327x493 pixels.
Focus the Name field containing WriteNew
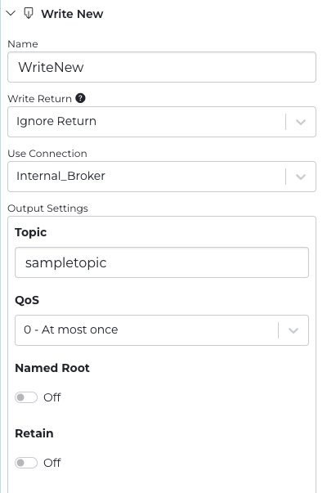click(x=162, y=67)
